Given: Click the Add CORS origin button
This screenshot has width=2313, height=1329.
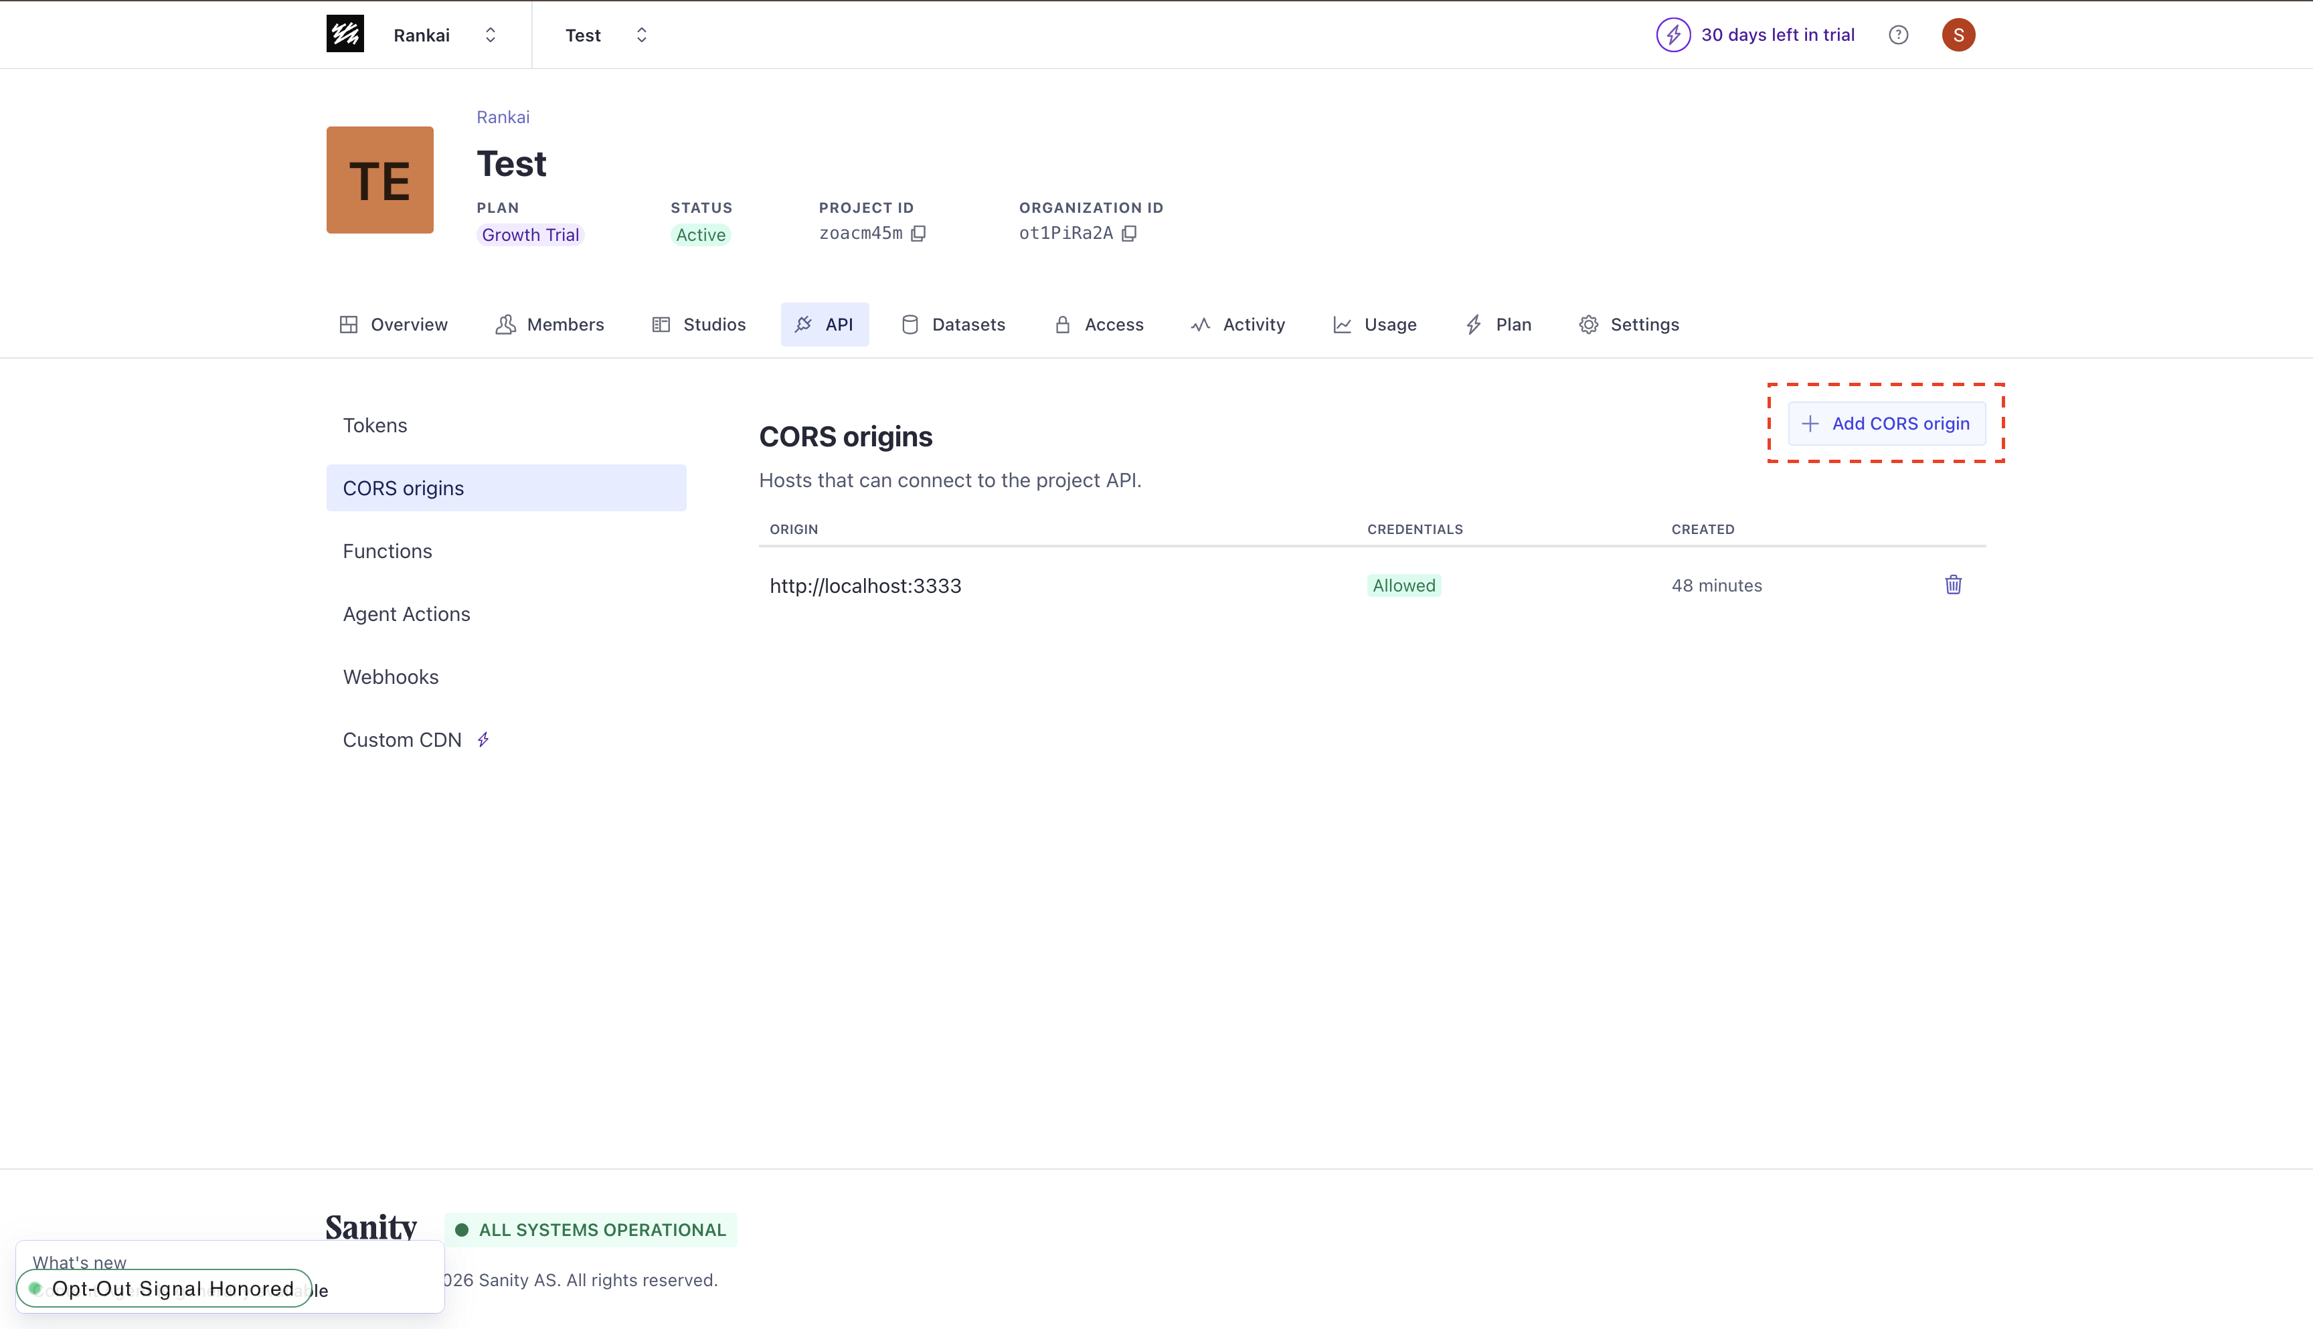Looking at the screenshot, I should coord(1886,423).
